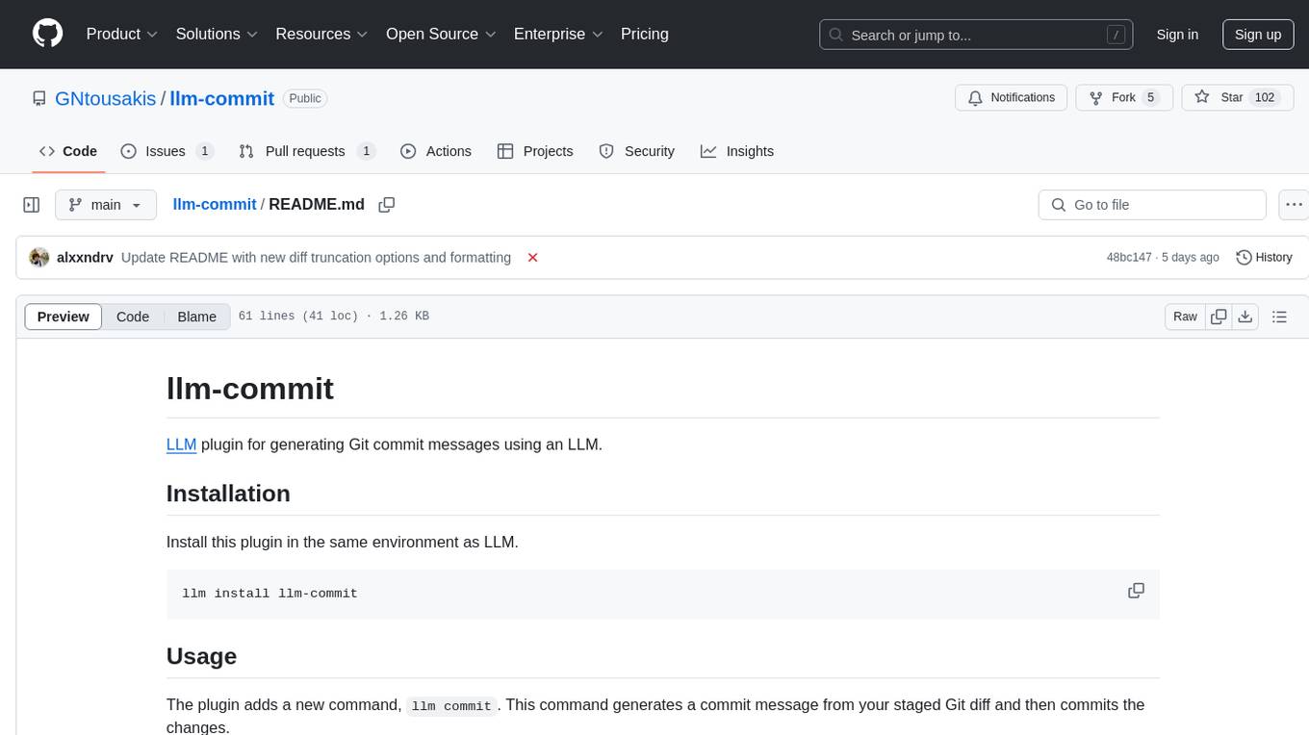Click the Notifications bell button

[1012, 98]
